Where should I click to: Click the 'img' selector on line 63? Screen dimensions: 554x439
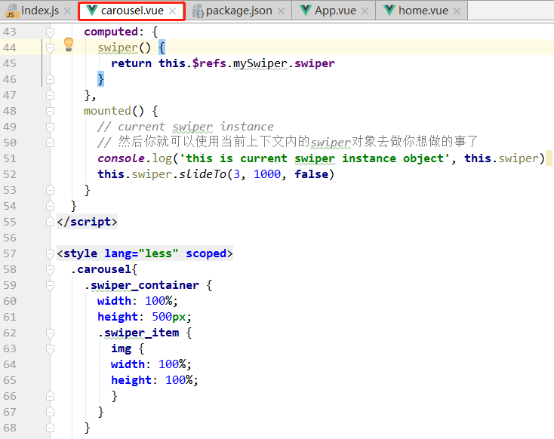121,348
